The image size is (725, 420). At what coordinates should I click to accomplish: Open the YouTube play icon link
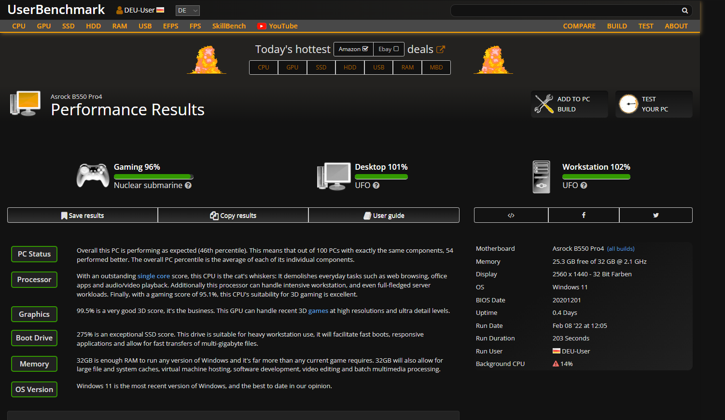pyautogui.click(x=262, y=26)
